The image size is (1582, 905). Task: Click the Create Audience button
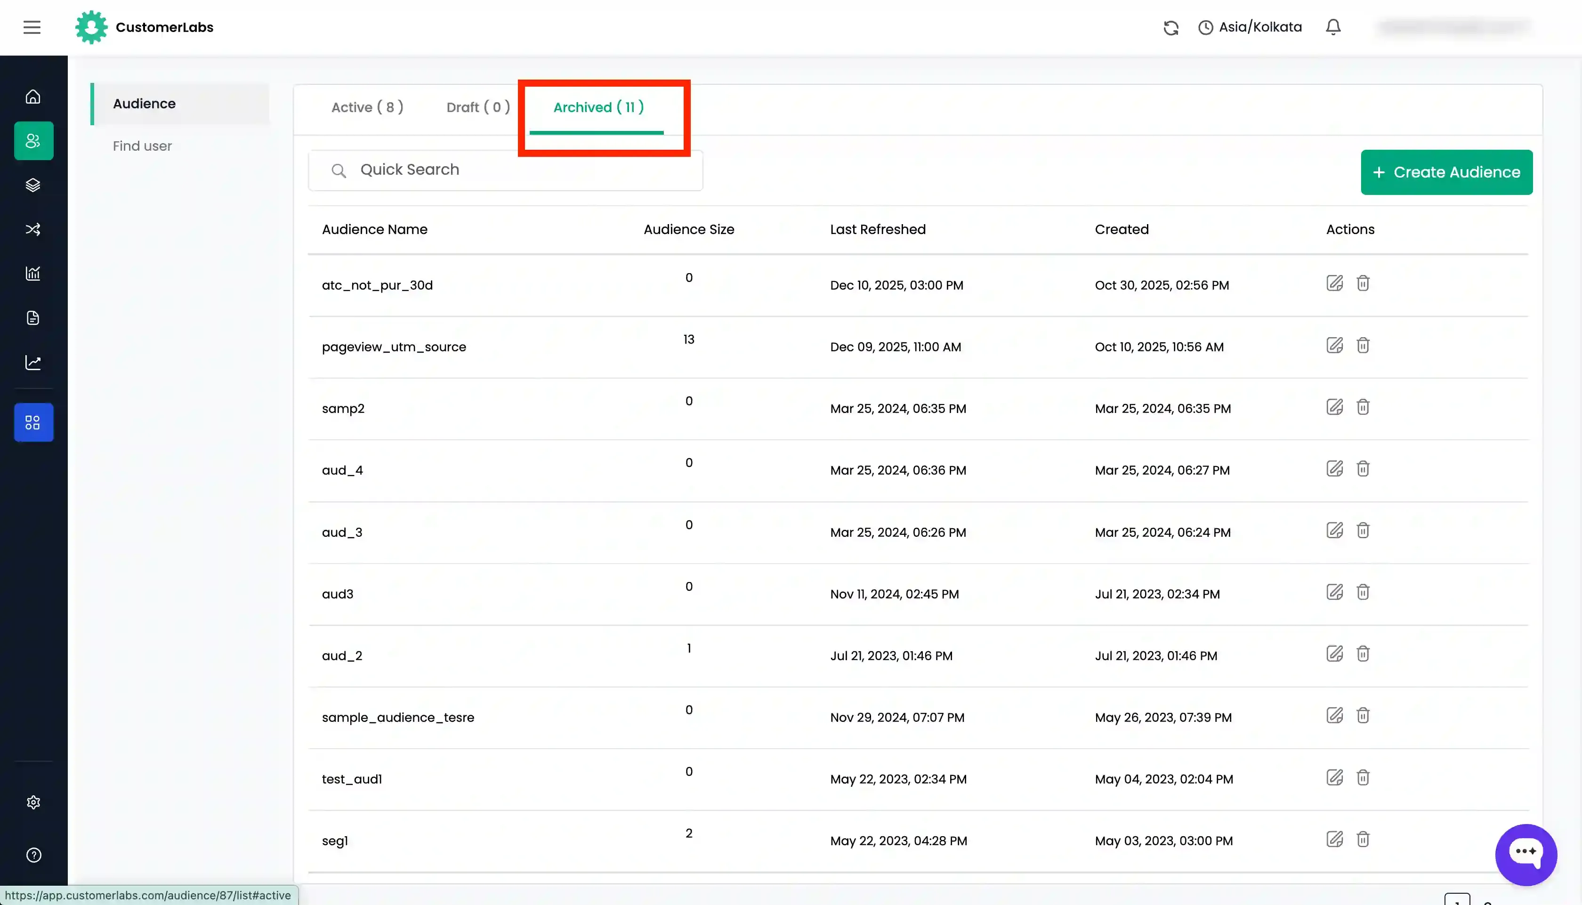tap(1446, 172)
